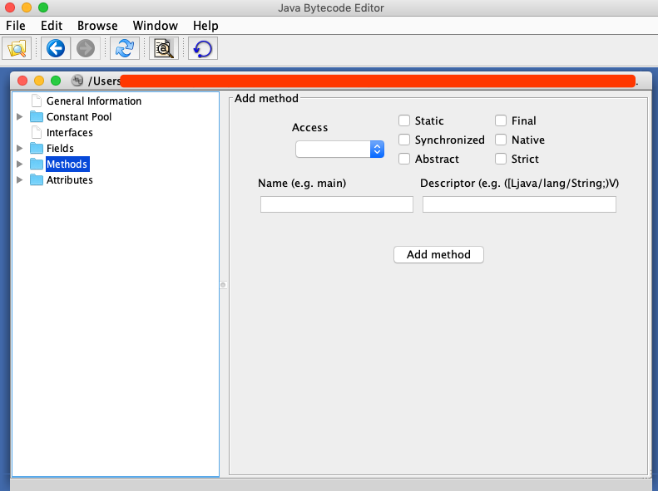Click the Constant Pool folder icon

tap(37, 116)
